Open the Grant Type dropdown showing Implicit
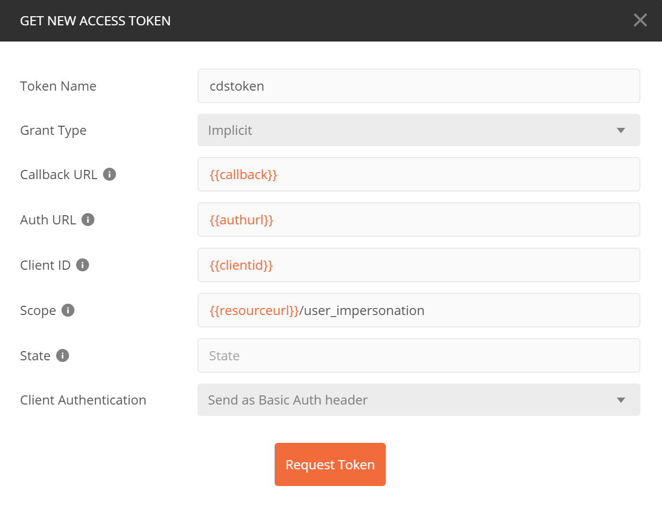Image resolution: width=662 pixels, height=527 pixels. [419, 130]
